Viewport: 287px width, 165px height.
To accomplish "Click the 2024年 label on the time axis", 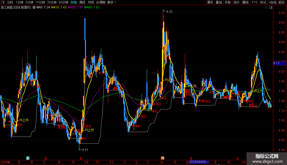I will point(5,162).
